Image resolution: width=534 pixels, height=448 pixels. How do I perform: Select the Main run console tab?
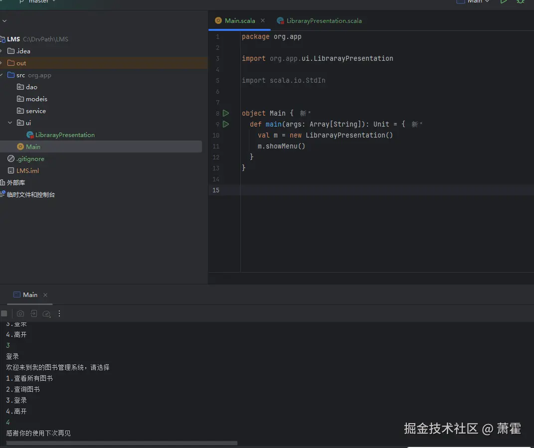pyautogui.click(x=30, y=295)
